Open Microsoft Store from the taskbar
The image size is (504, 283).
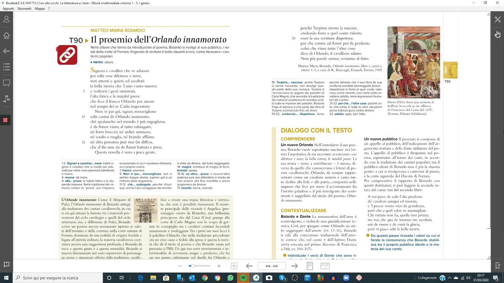[166, 277]
